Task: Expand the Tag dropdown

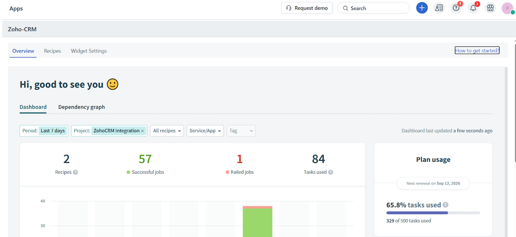Action: pyautogui.click(x=241, y=131)
